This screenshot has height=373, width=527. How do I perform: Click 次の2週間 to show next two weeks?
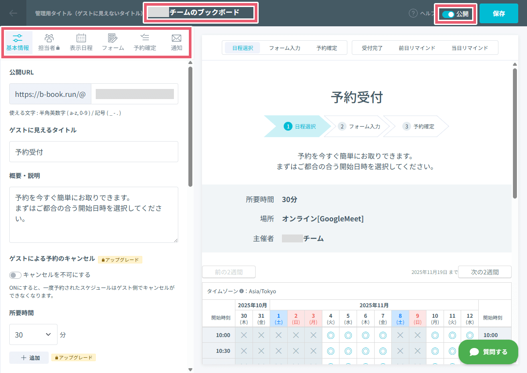484,272
